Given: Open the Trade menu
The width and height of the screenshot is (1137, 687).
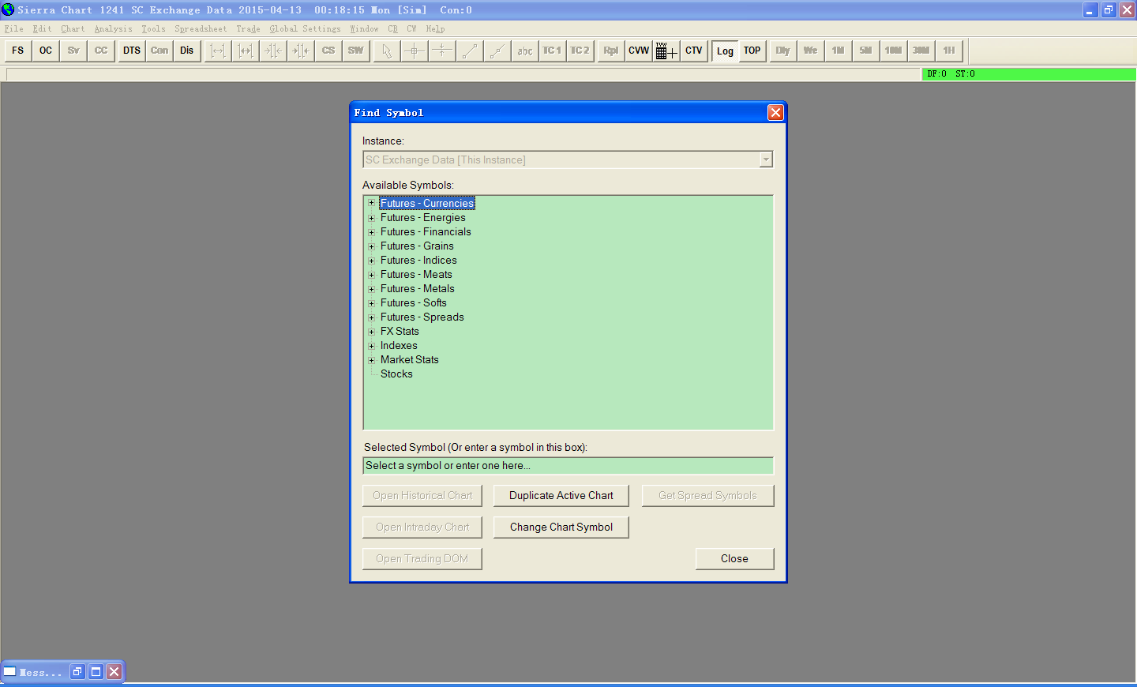Looking at the screenshot, I should (x=248, y=28).
